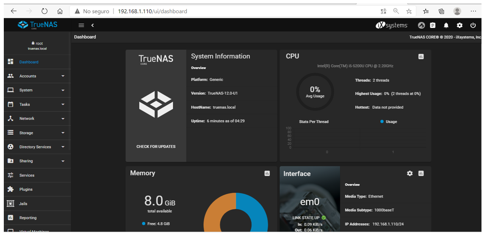Open CPU reports chart icon

tap(421, 56)
